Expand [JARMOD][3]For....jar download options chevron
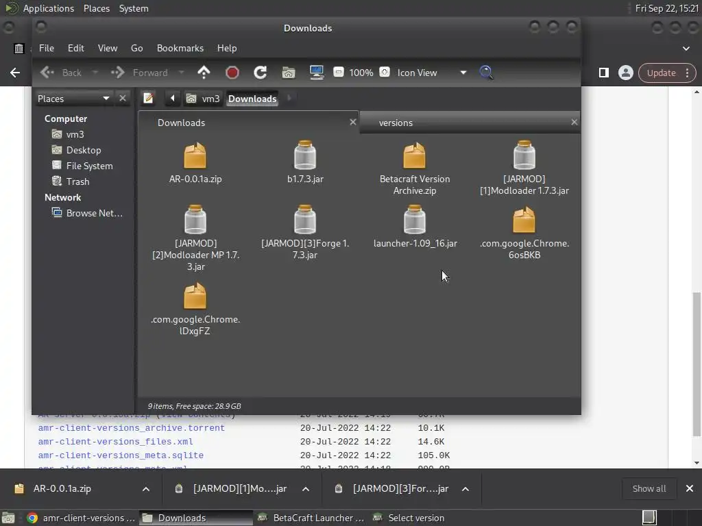702x526 pixels. 465,489
